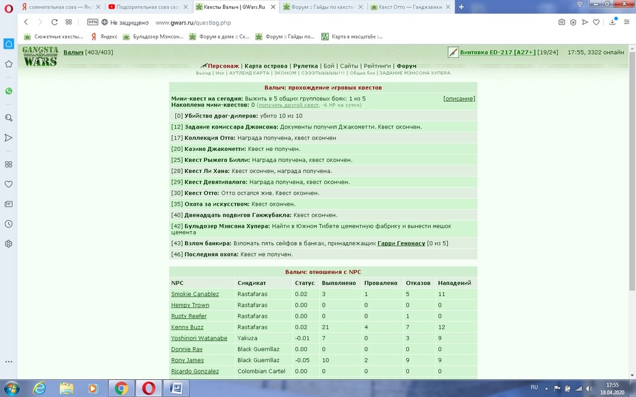Open the Карта острова menu item
Viewport: 636px width, 397px height.
click(x=265, y=66)
